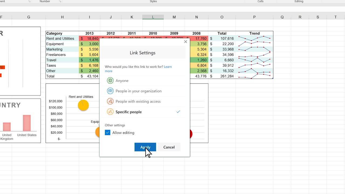345x194 pixels.
Task: Click the 2008 column header cell
Action: pyautogui.click(x=196, y=33)
